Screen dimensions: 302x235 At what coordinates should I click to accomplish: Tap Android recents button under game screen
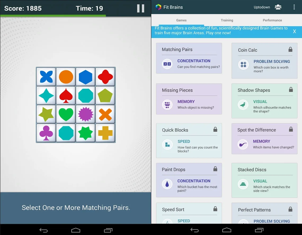point(108,230)
